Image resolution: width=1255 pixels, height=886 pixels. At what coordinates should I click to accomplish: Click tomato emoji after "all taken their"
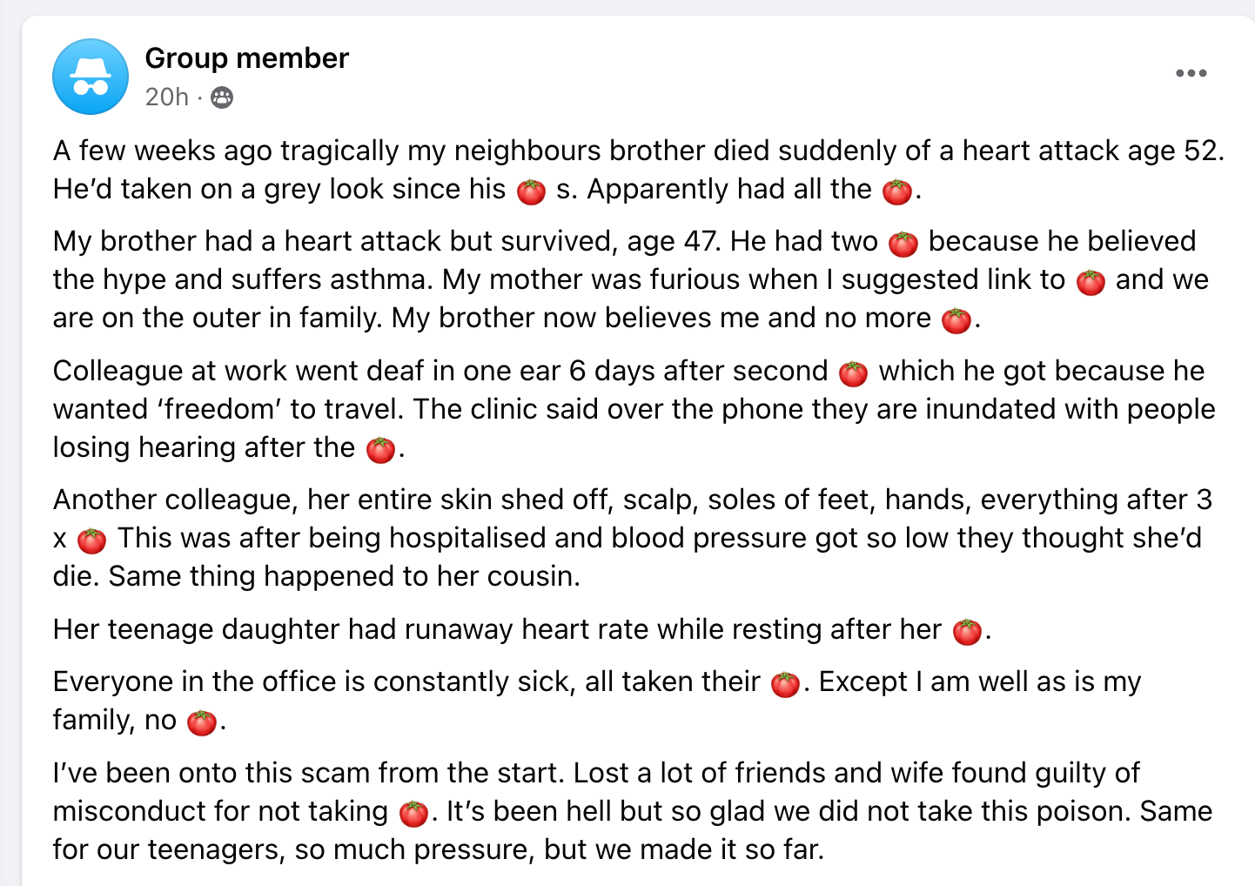click(785, 683)
